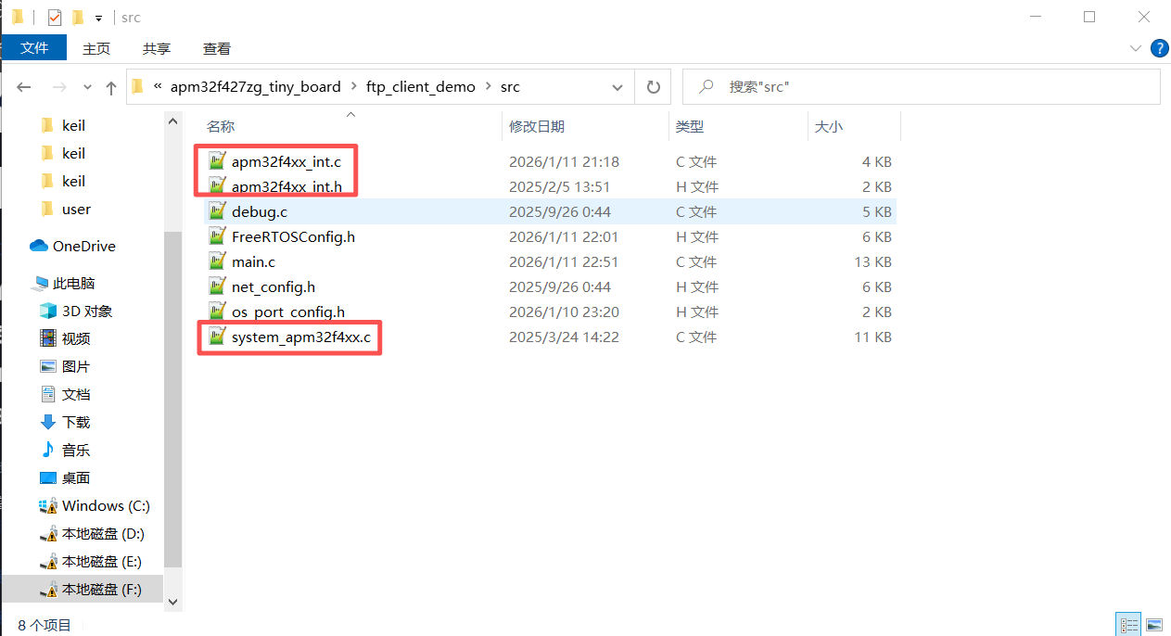Open recent locations dropdown arrow
Viewport: 1171px width, 636px height.
coord(88,88)
